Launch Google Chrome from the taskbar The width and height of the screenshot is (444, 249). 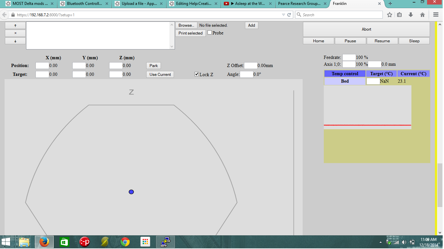(x=125, y=242)
